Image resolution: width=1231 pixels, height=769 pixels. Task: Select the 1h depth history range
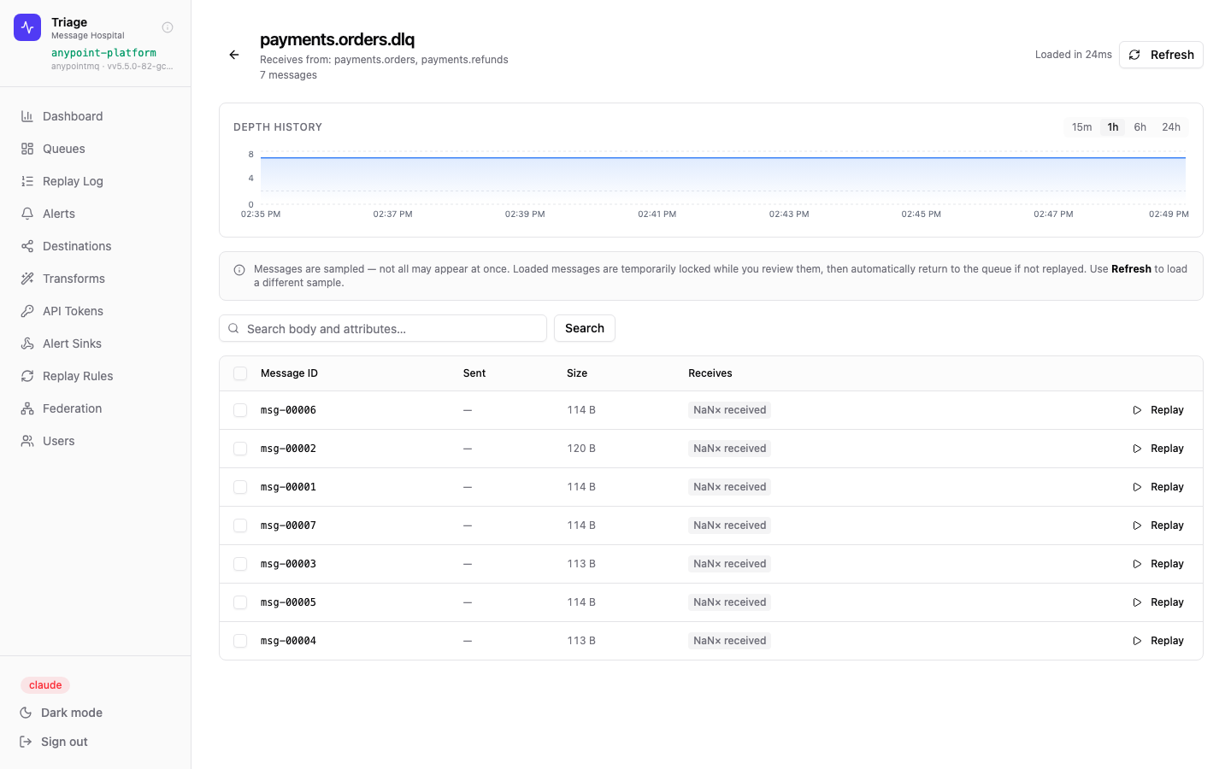[1112, 127]
